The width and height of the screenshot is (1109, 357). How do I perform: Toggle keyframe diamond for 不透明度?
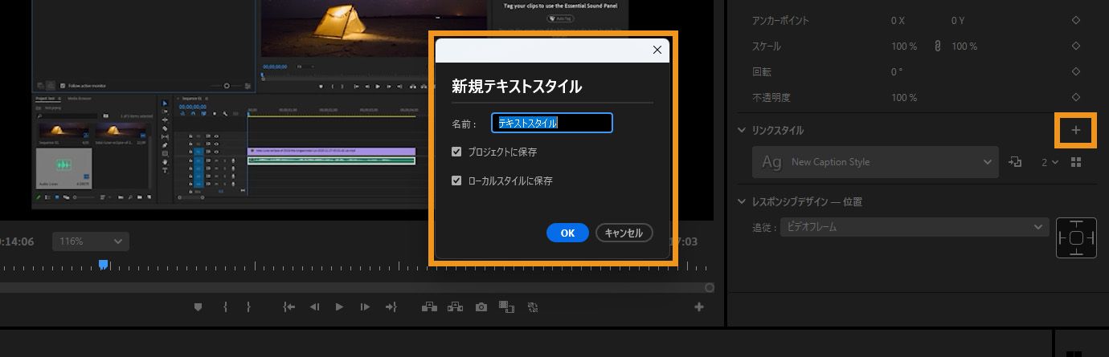coord(1076,98)
